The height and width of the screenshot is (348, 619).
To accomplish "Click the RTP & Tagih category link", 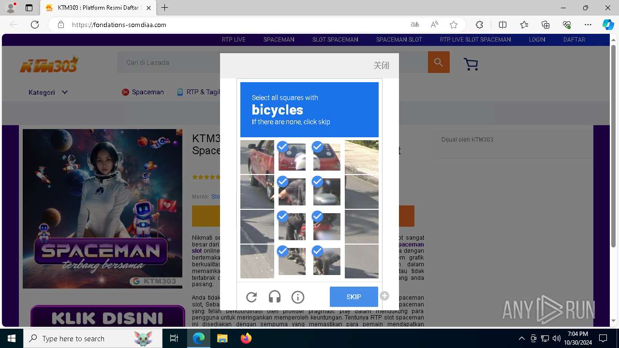I will point(199,92).
